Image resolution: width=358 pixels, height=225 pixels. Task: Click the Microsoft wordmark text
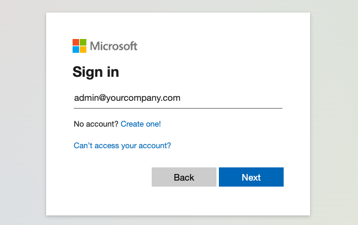113,46
